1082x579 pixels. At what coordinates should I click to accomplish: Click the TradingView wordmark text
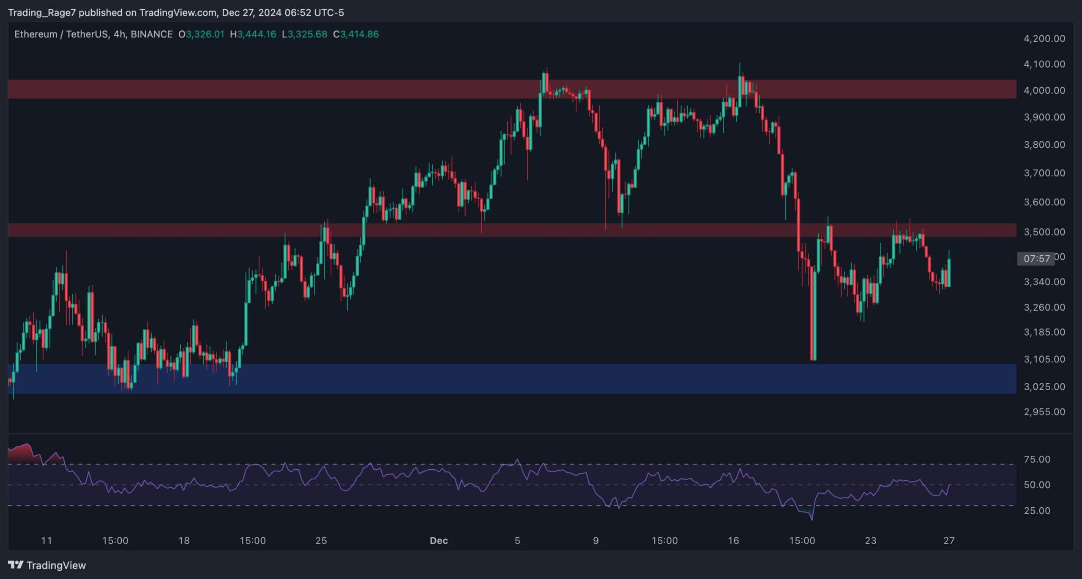(x=56, y=565)
